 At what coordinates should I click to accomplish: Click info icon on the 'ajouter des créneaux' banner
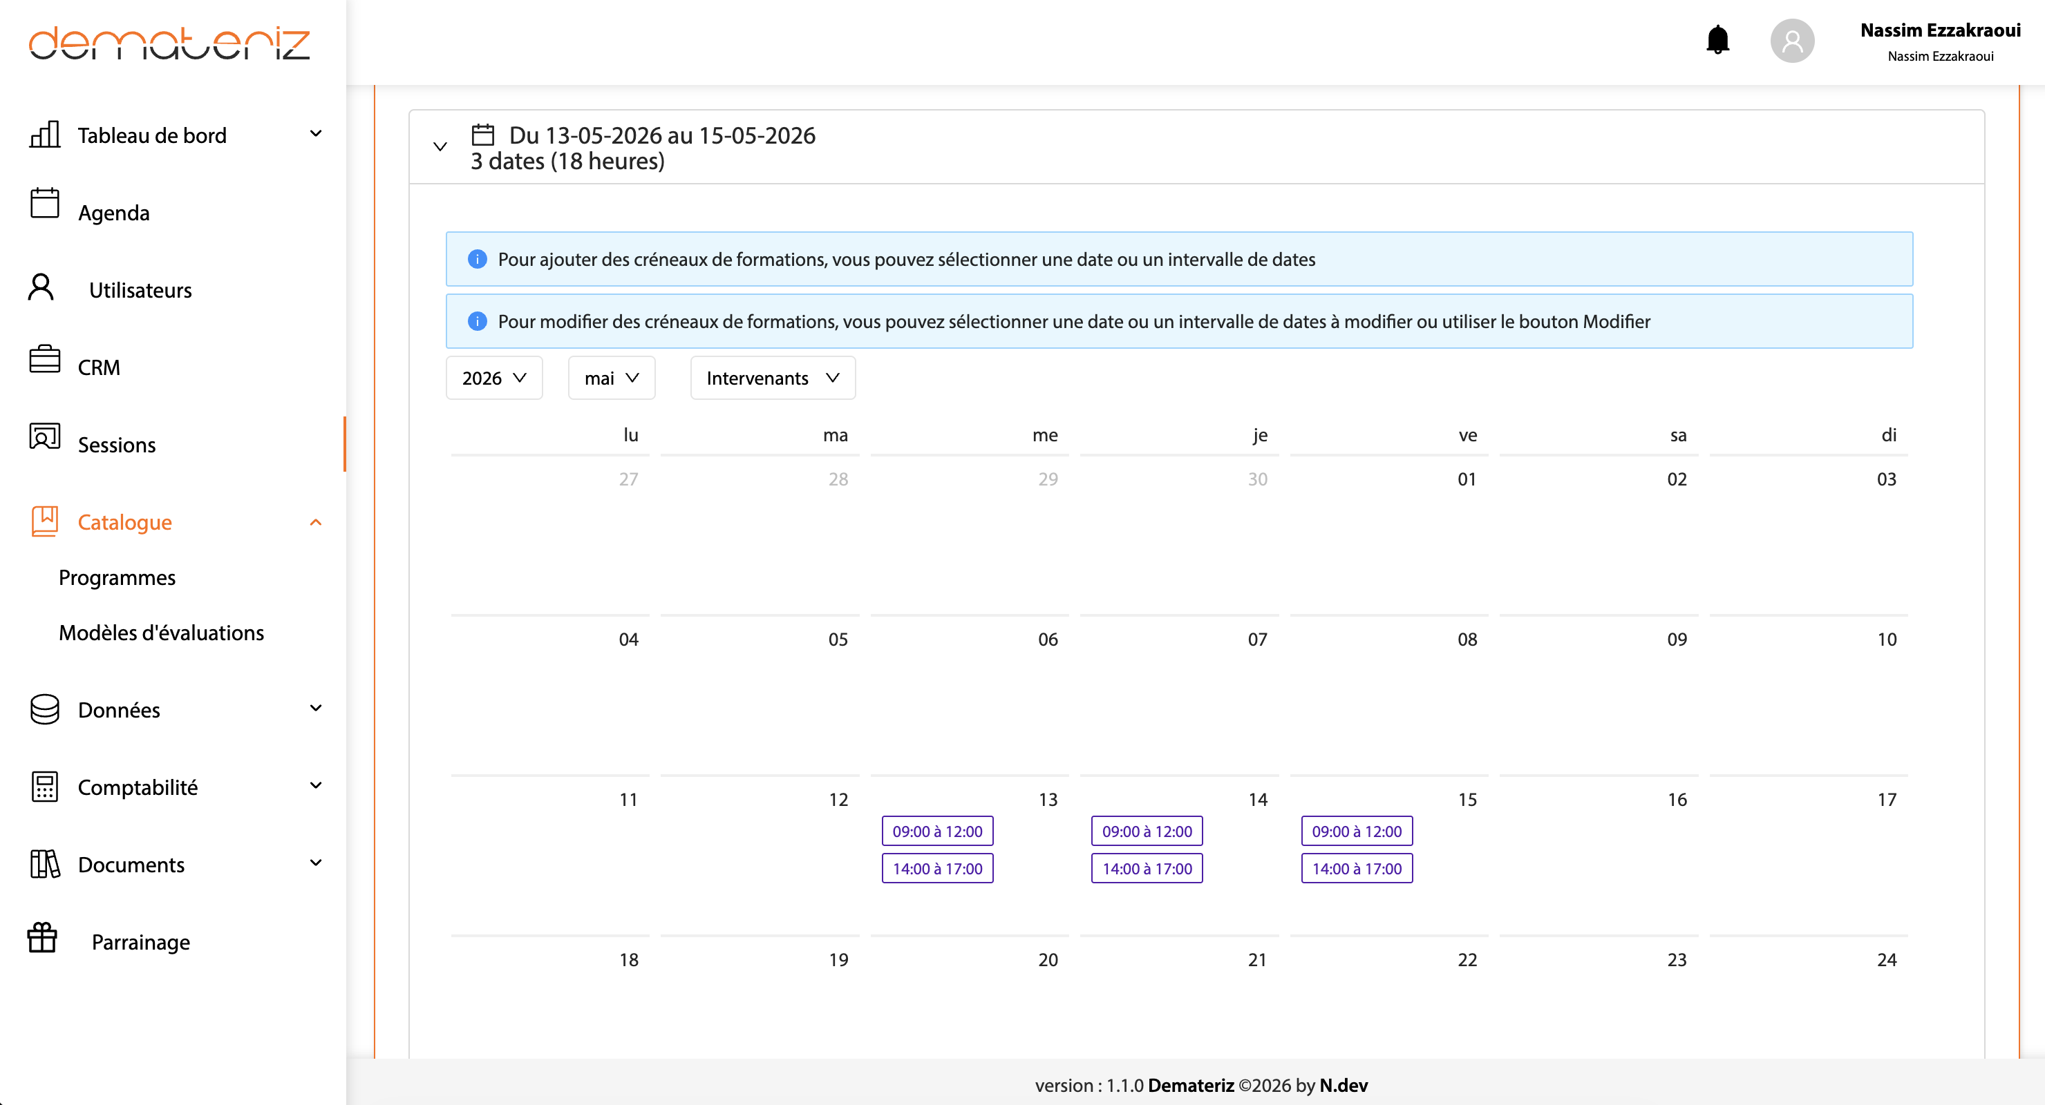pos(477,260)
